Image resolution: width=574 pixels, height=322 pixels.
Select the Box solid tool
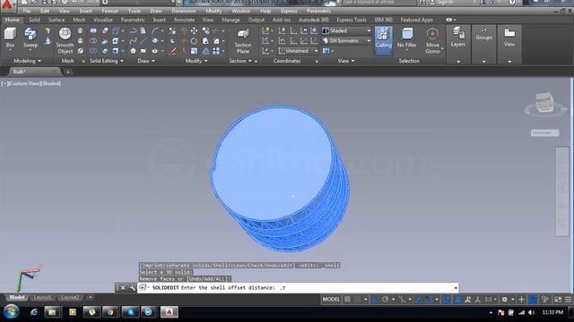coord(10,38)
